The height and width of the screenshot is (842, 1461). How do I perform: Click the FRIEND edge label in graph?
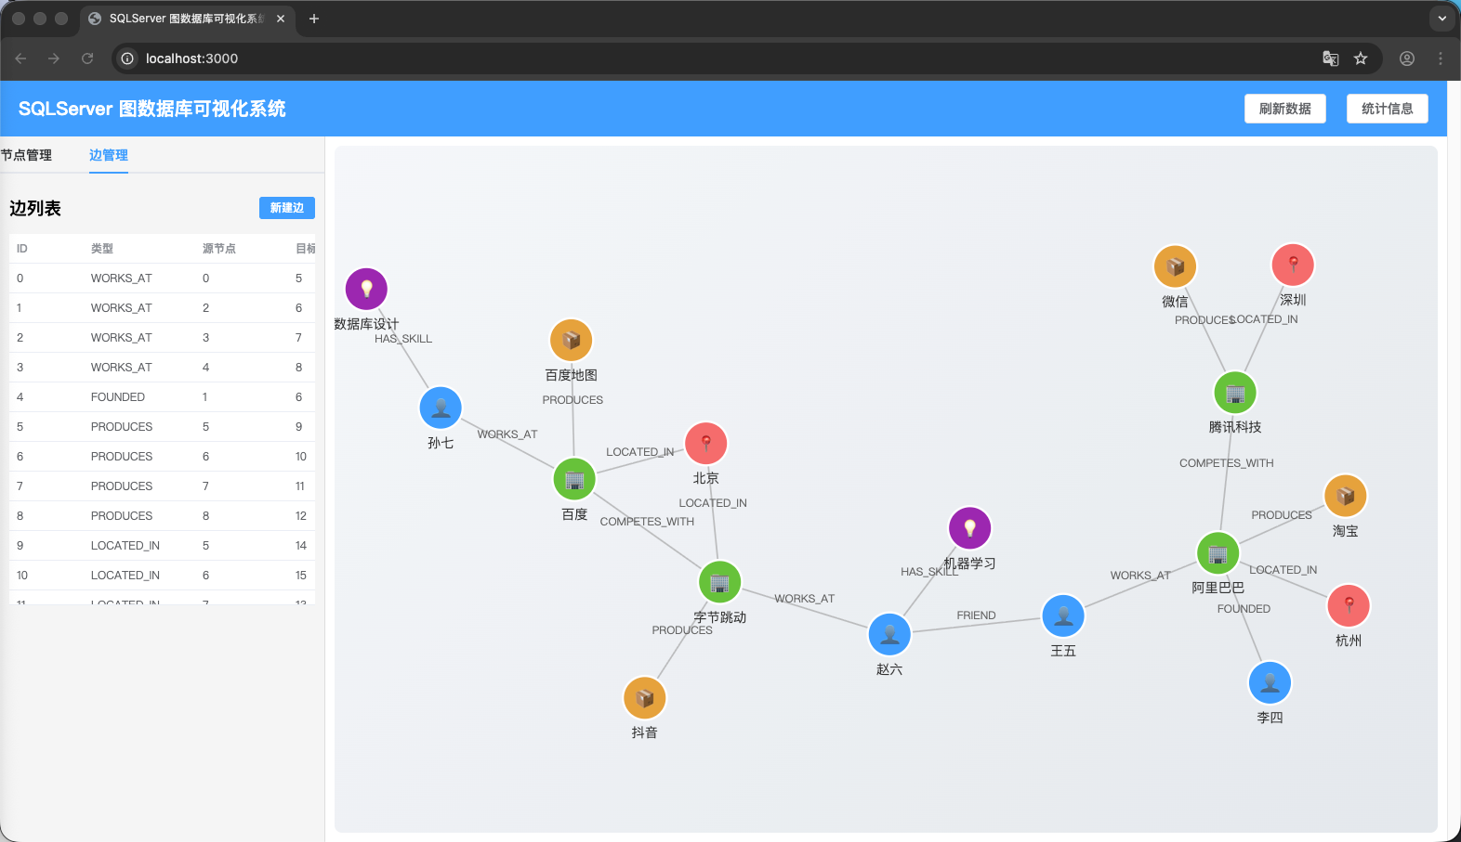[x=976, y=615]
